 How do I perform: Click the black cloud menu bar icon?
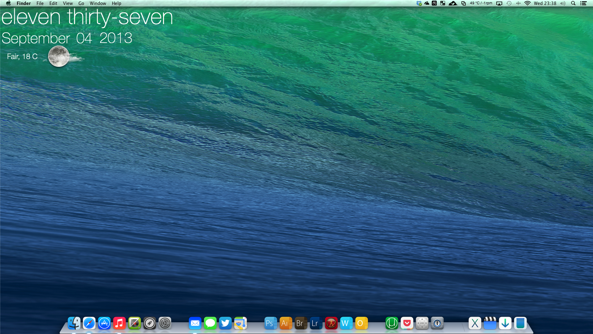[x=427, y=3]
